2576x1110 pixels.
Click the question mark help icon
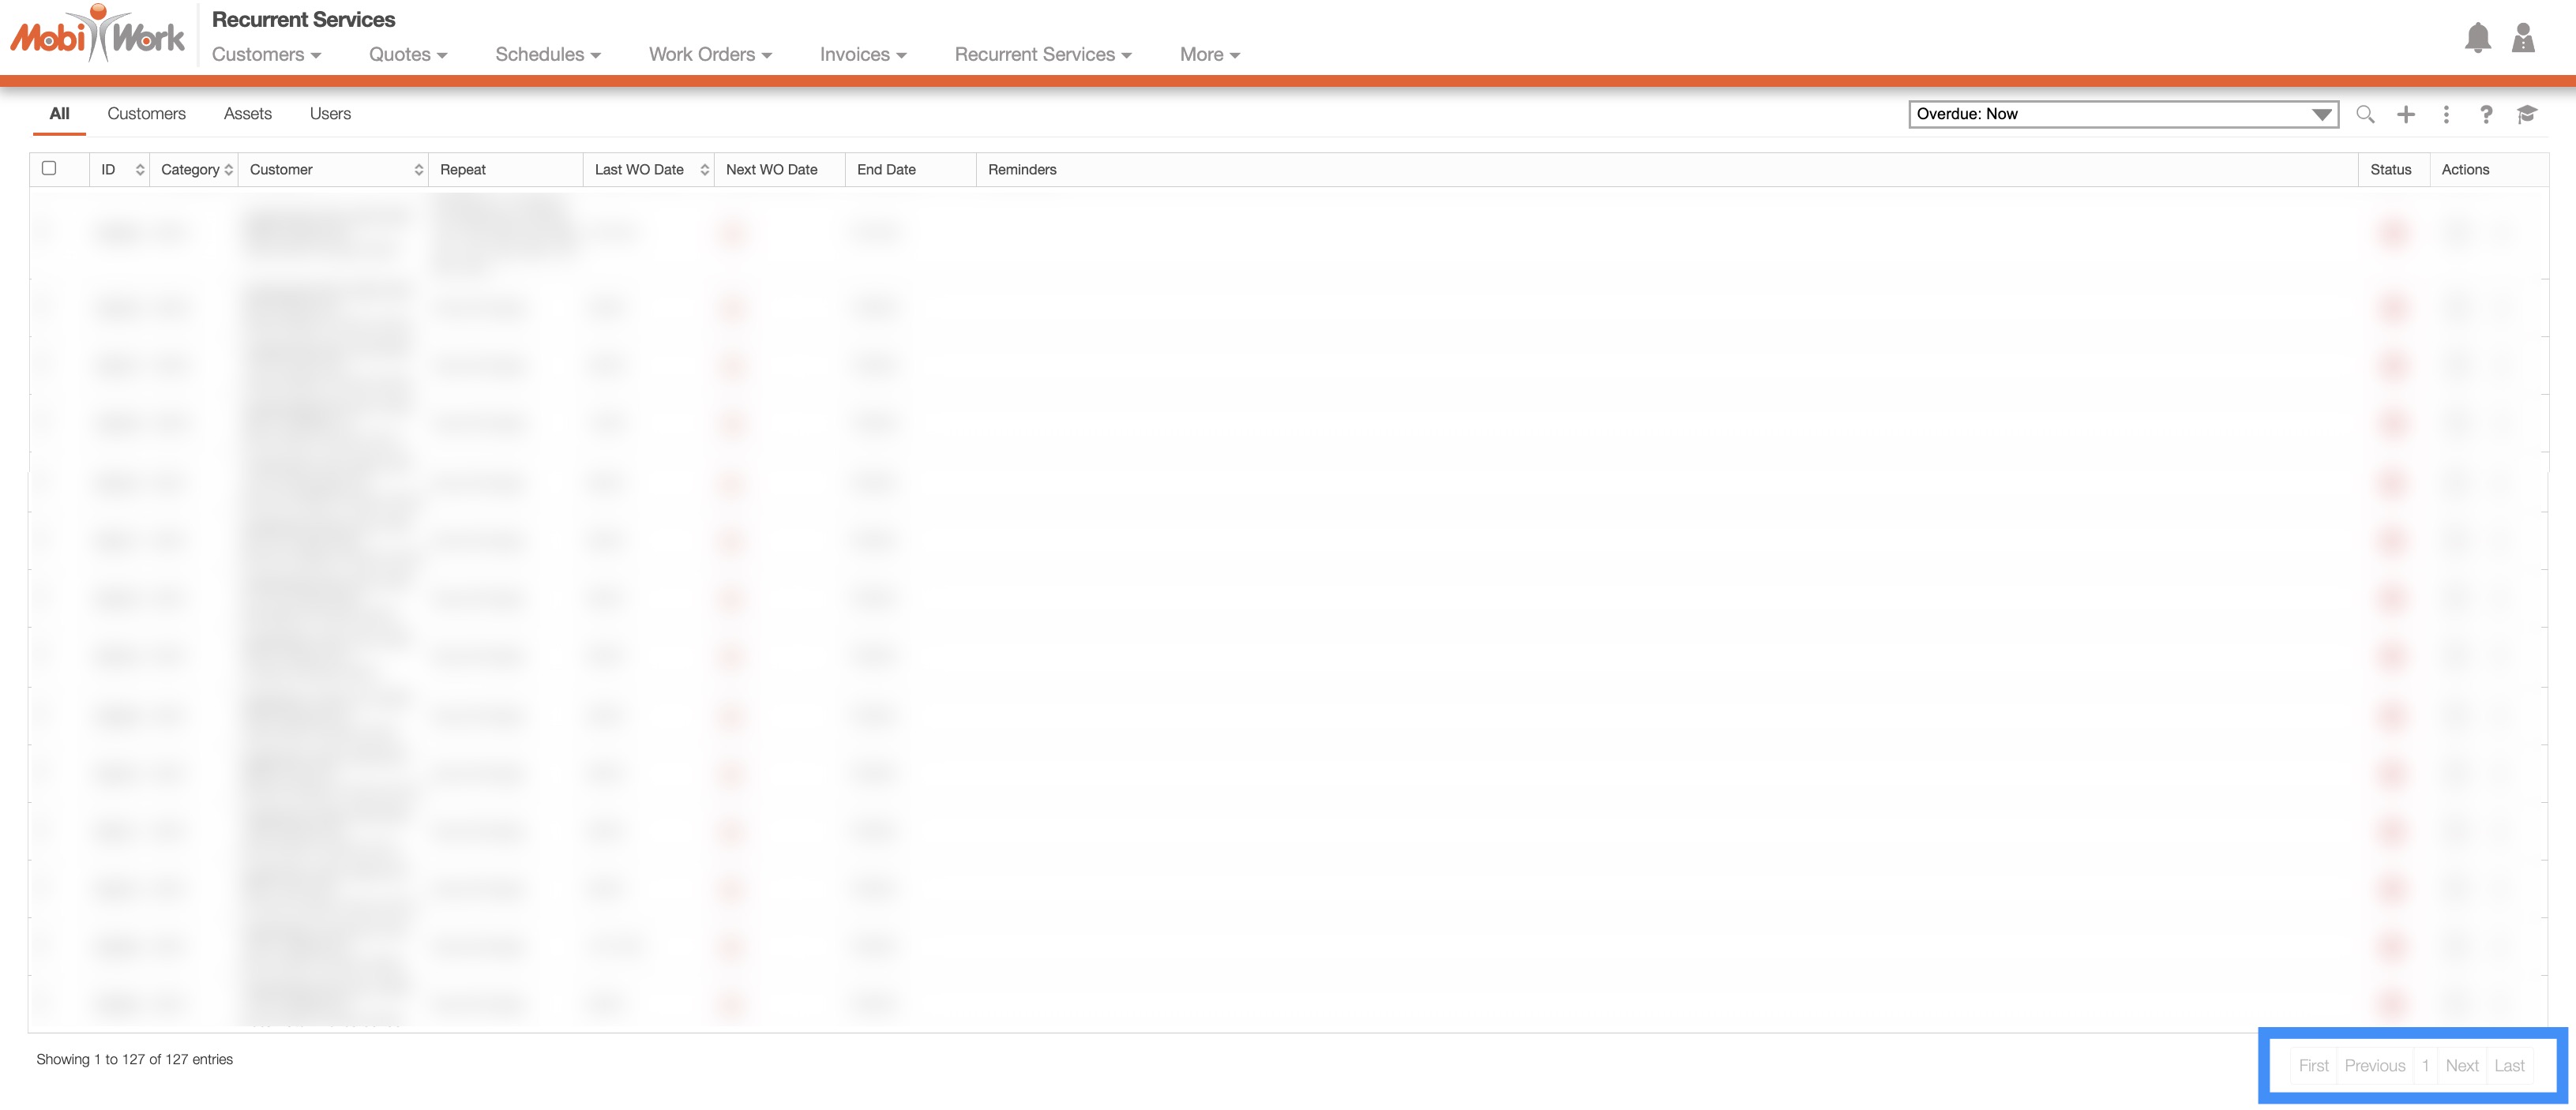tap(2486, 114)
